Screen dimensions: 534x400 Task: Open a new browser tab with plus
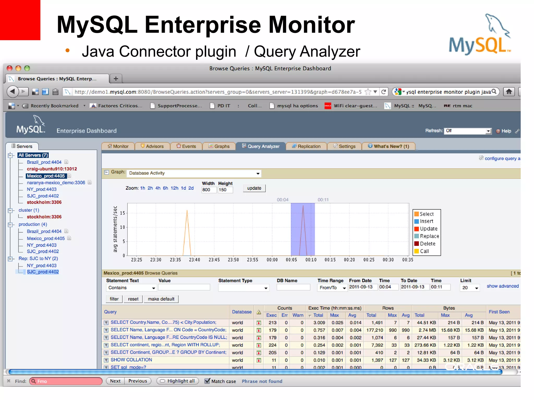click(116, 79)
